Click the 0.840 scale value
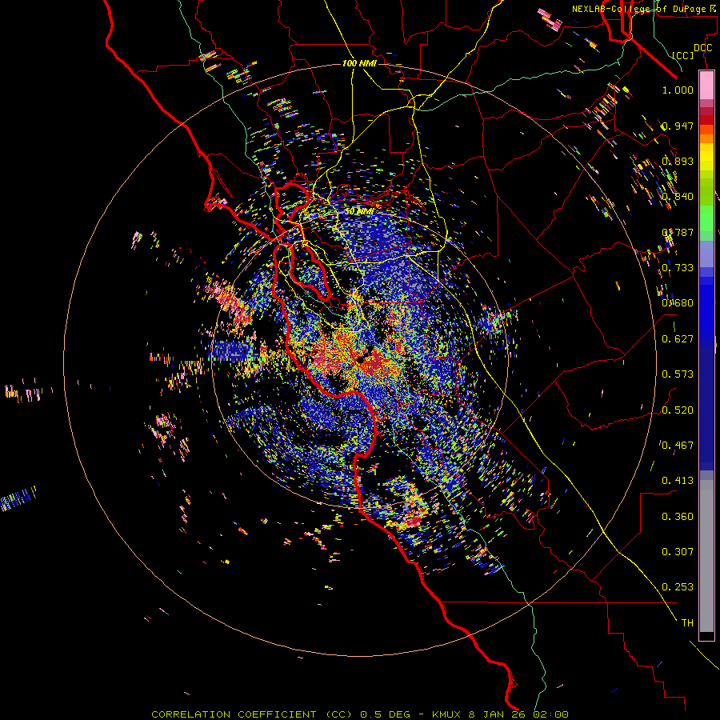The image size is (720, 720). (x=678, y=197)
